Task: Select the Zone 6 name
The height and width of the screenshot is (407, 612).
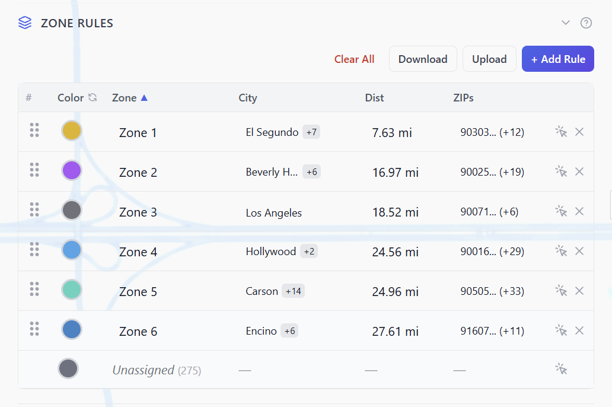Action: point(138,331)
